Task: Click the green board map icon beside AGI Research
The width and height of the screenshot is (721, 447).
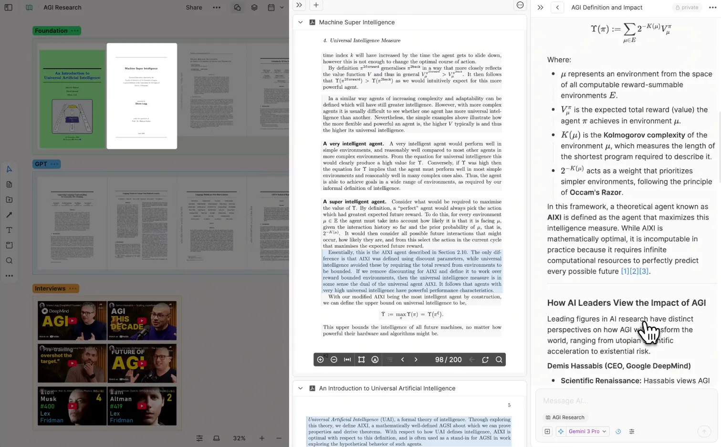Action: 29,8
